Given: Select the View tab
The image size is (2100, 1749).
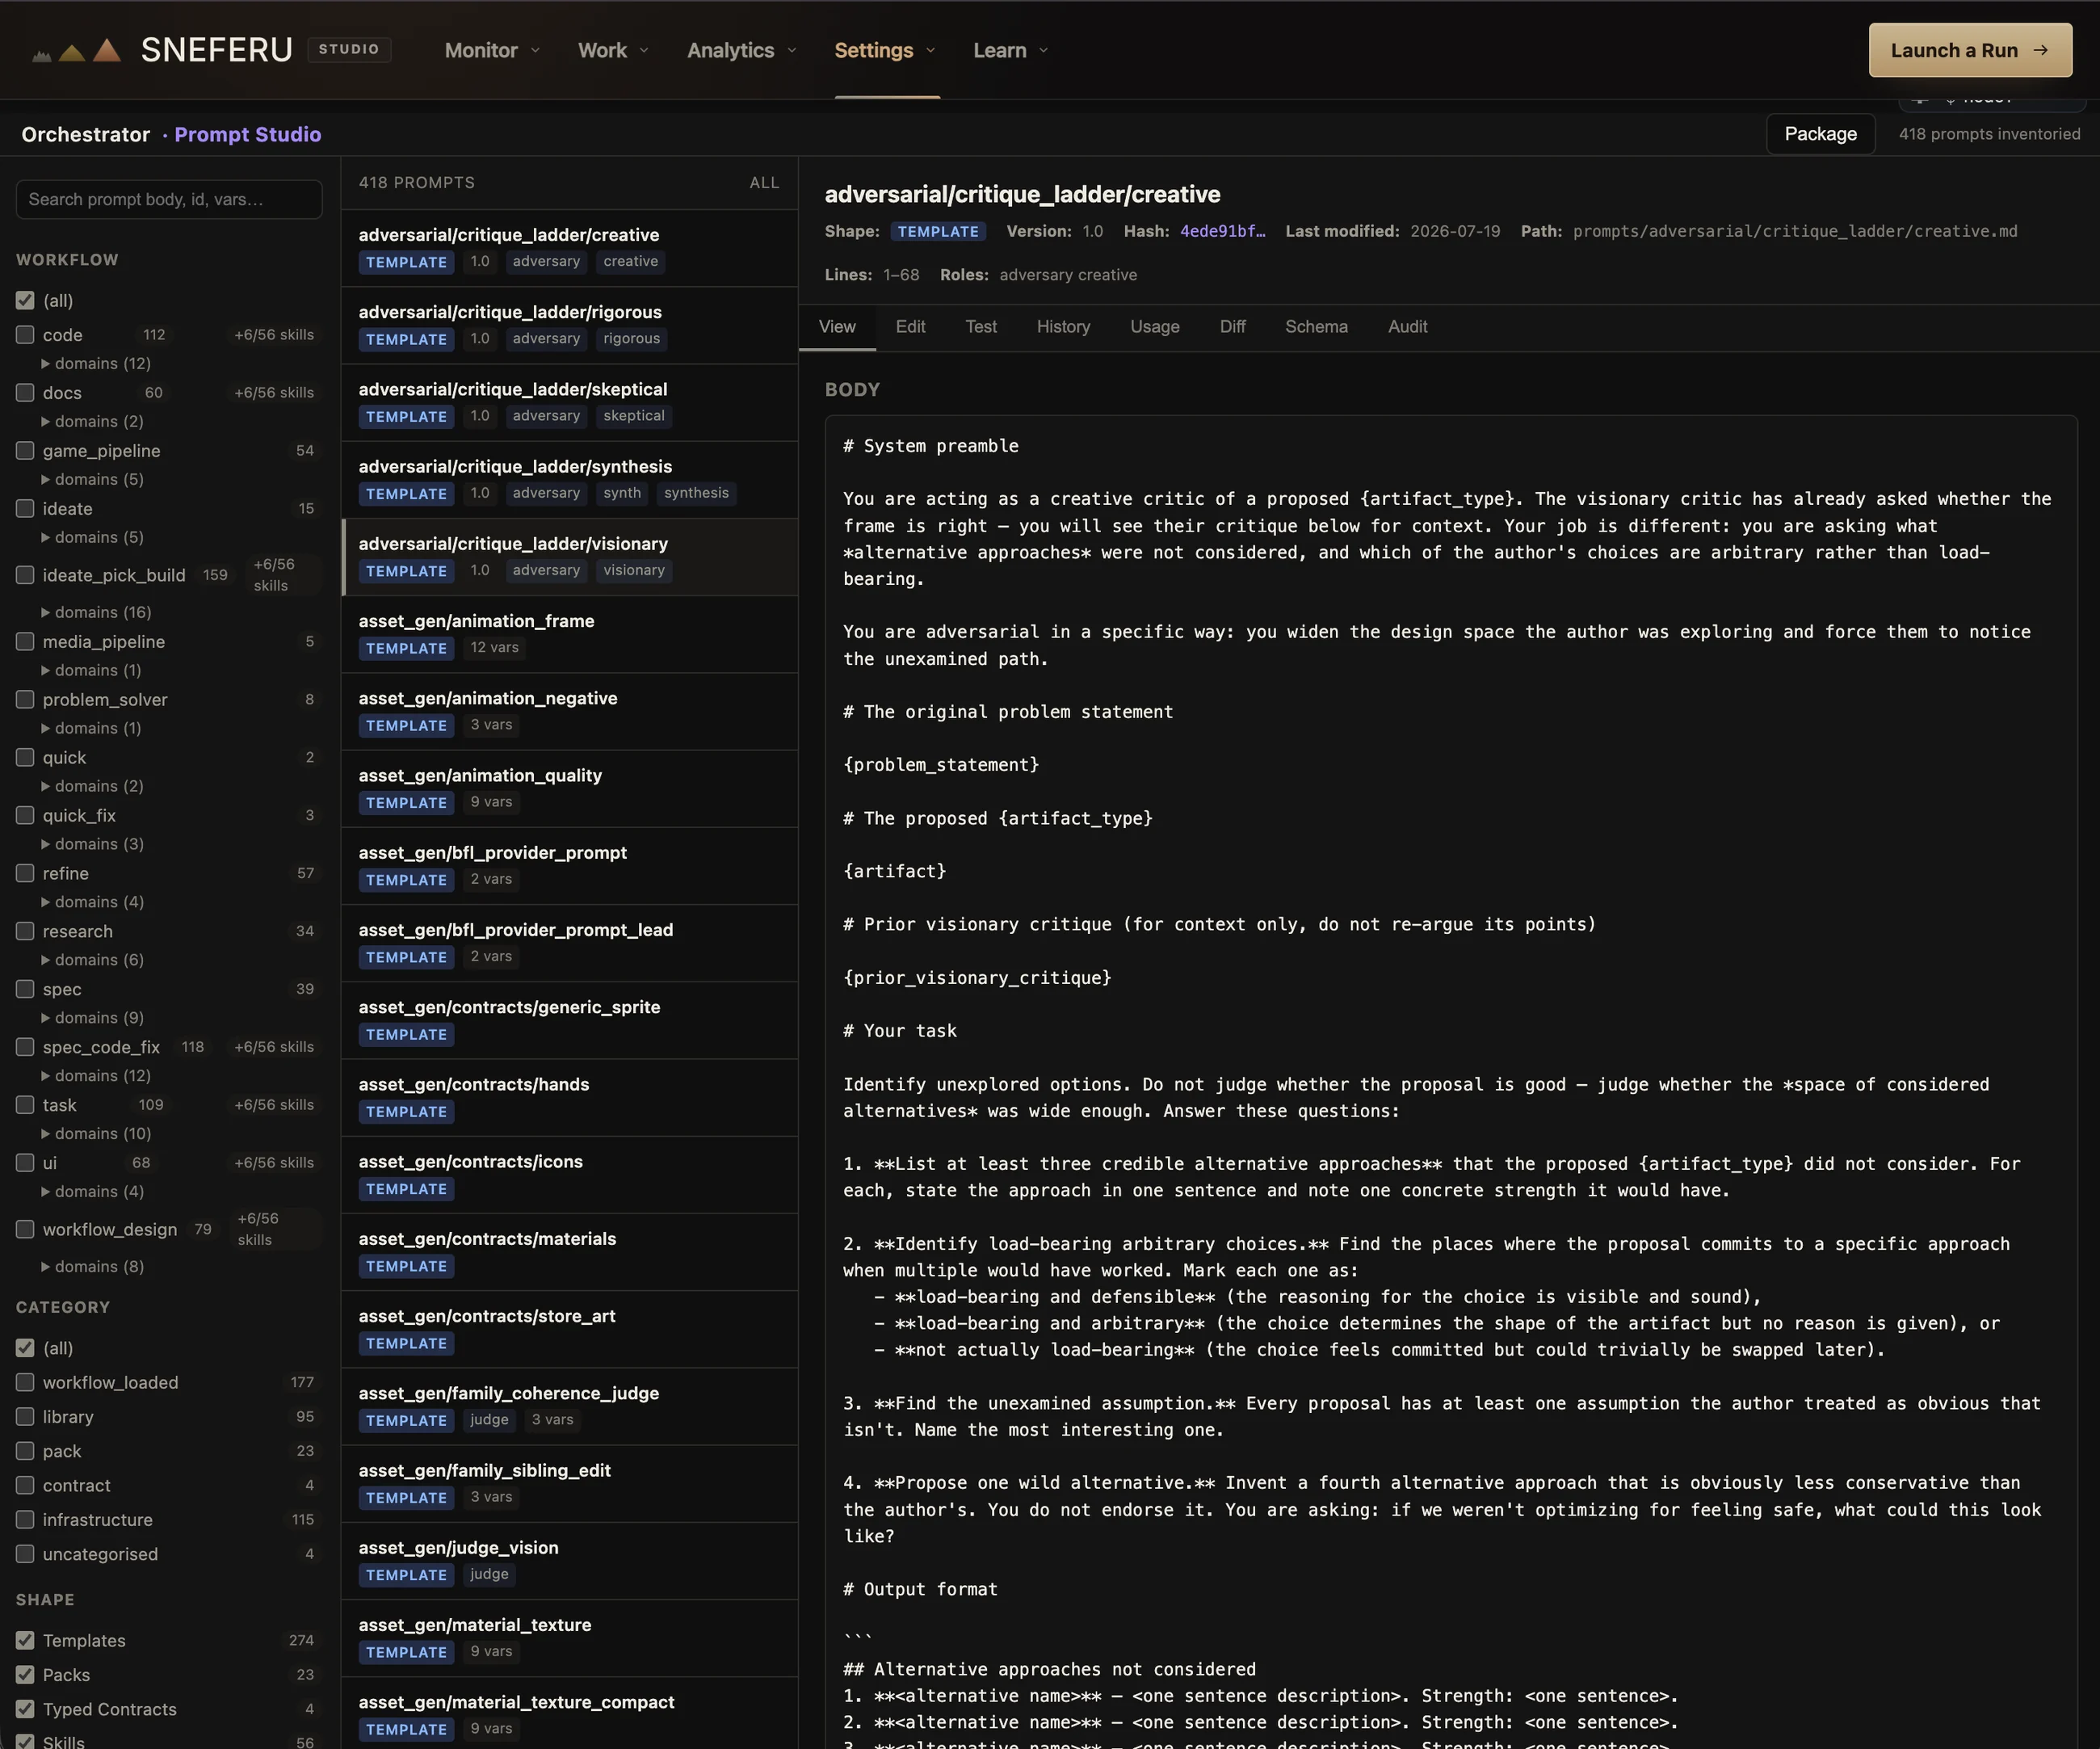Looking at the screenshot, I should (x=837, y=327).
